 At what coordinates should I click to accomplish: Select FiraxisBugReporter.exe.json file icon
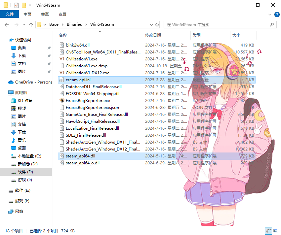[x=61, y=107]
